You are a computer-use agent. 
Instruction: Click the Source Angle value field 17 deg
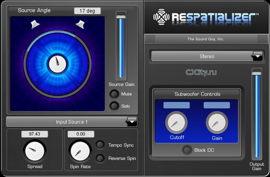[x=87, y=11]
